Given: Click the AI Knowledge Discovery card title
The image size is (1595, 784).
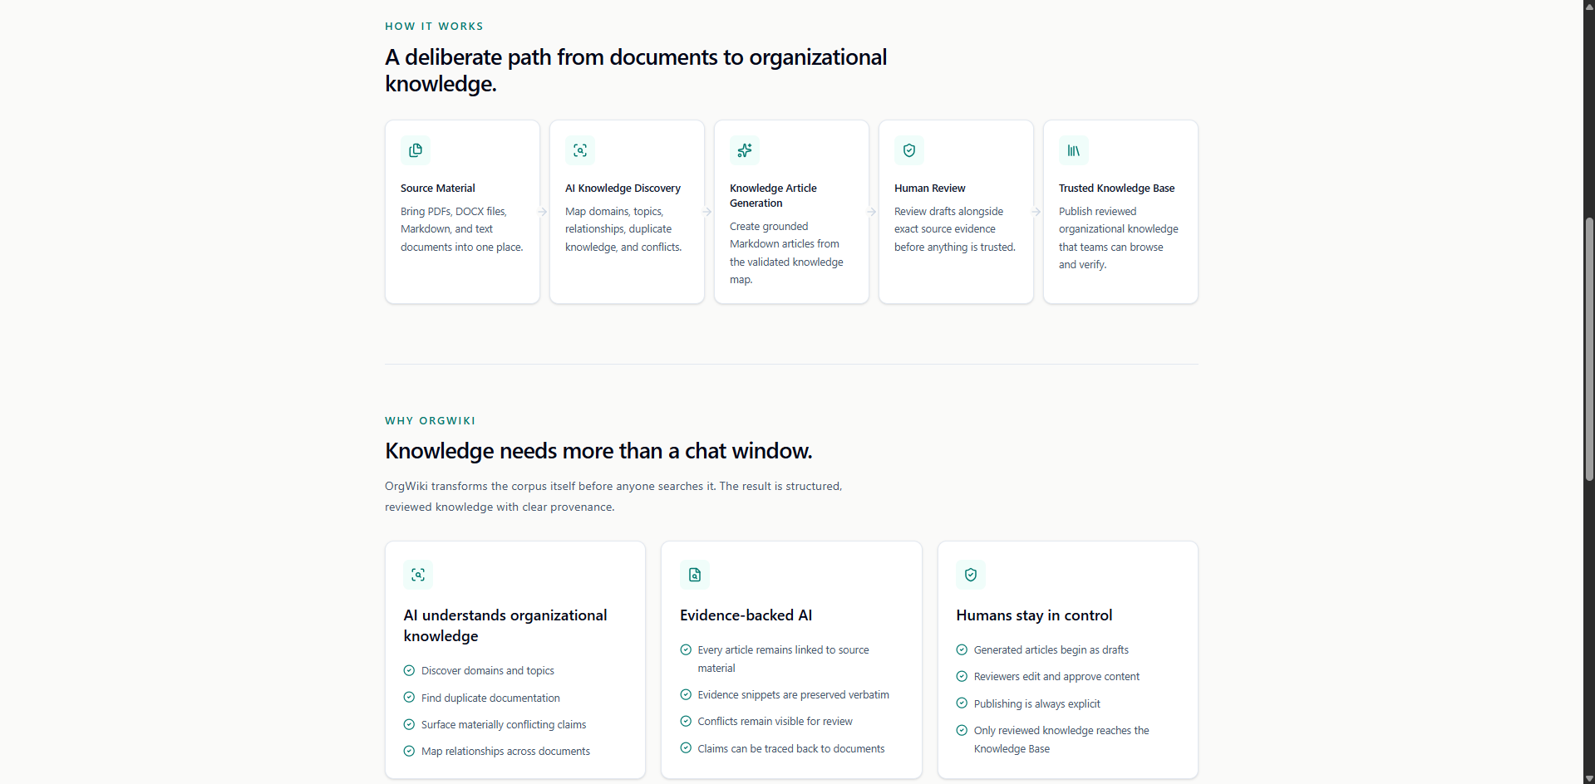Looking at the screenshot, I should [623, 189].
